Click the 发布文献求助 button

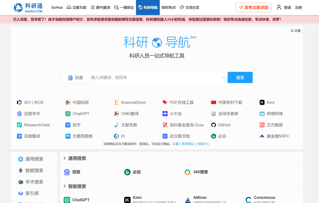253,7
